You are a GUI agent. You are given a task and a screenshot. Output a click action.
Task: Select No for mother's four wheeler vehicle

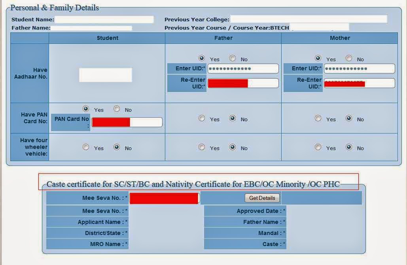pyautogui.click(x=348, y=147)
